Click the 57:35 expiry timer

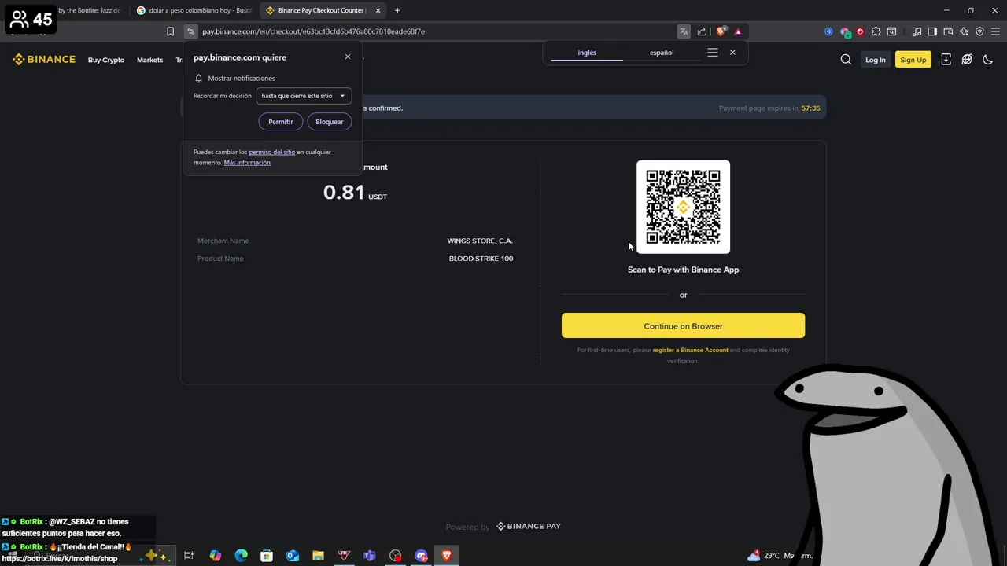(810, 108)
